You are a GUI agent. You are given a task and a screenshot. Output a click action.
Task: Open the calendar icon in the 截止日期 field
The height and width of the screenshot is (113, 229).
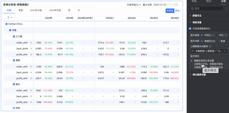coord(176,5)
